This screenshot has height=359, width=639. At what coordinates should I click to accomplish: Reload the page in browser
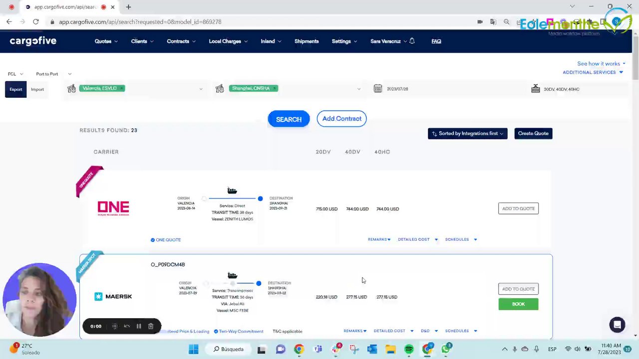pos(36,21)
